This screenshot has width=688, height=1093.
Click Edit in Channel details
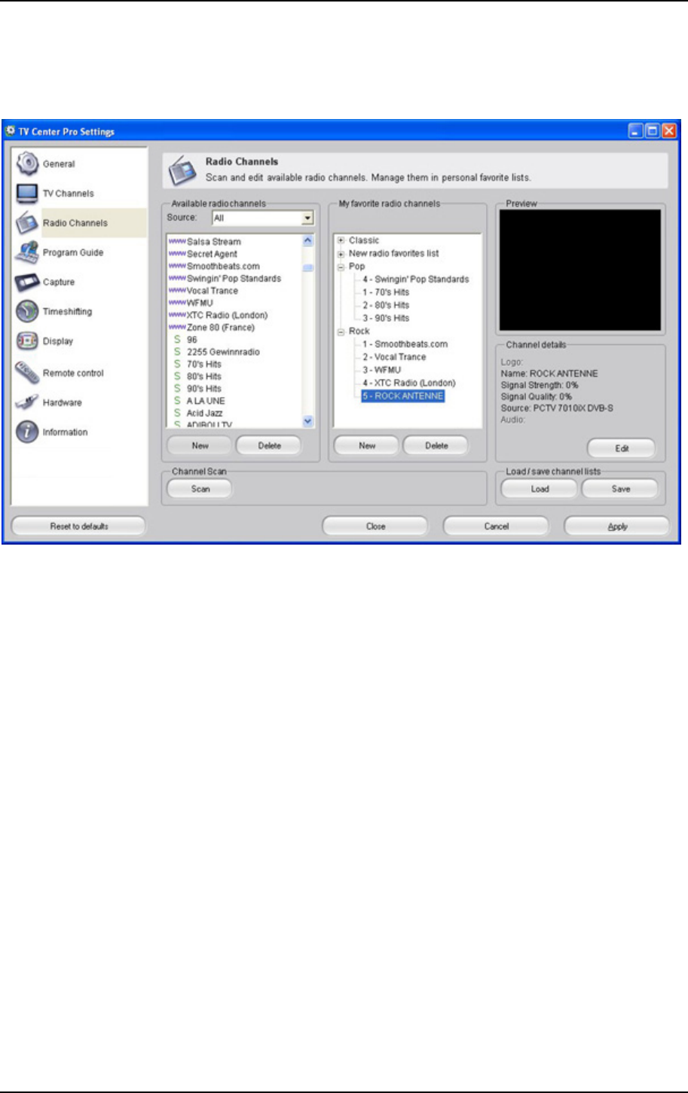(x=622, y=448)
